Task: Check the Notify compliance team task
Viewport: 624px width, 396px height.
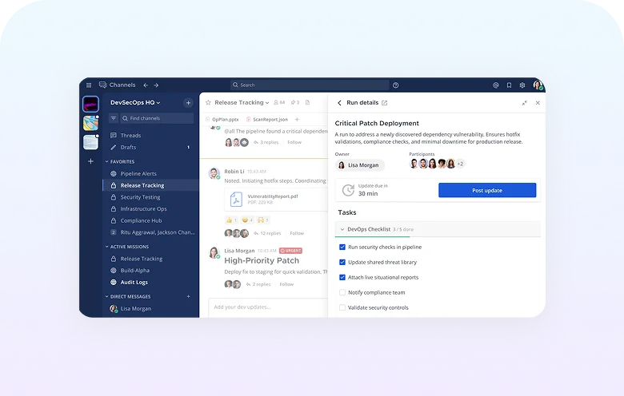Action: point(342,293)
